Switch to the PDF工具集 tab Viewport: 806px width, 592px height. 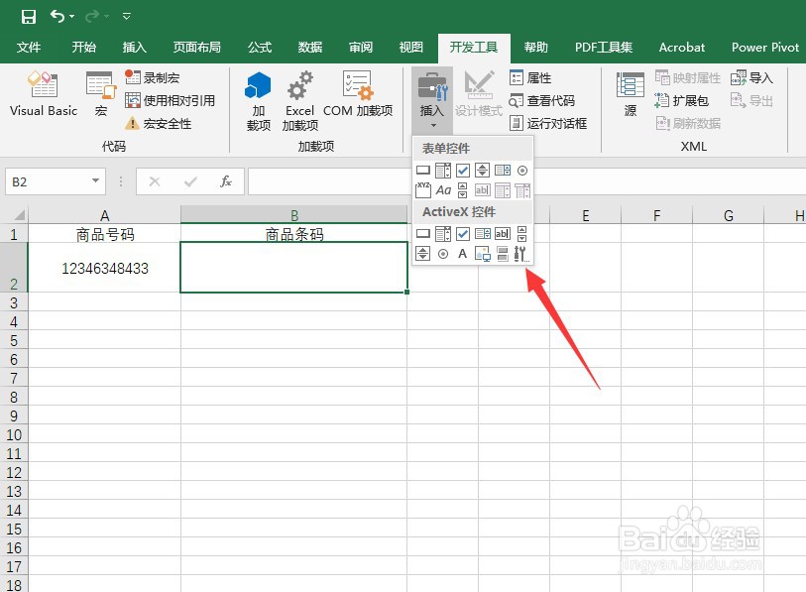604,48
